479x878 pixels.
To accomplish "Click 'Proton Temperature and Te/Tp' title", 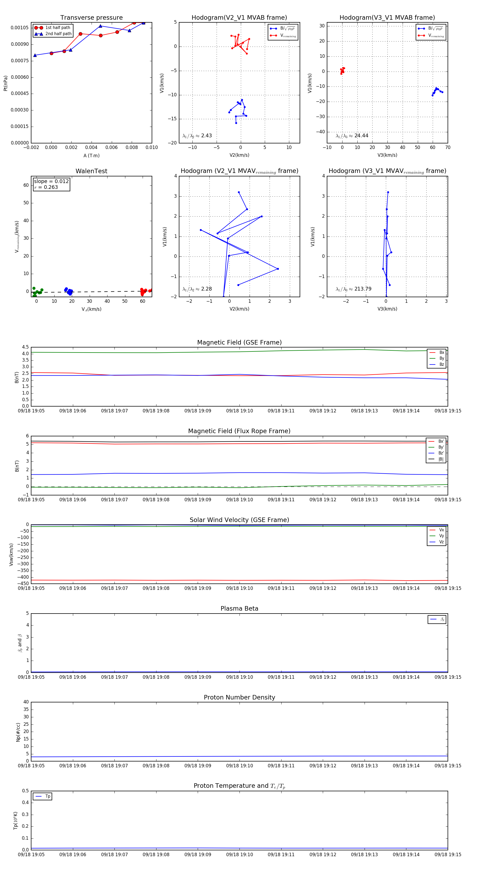I will pyautogui.click(x=239, y=786).
